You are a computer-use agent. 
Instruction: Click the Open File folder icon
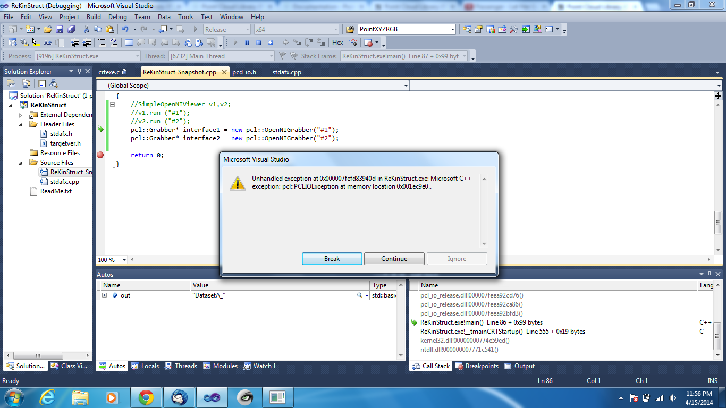48,29
